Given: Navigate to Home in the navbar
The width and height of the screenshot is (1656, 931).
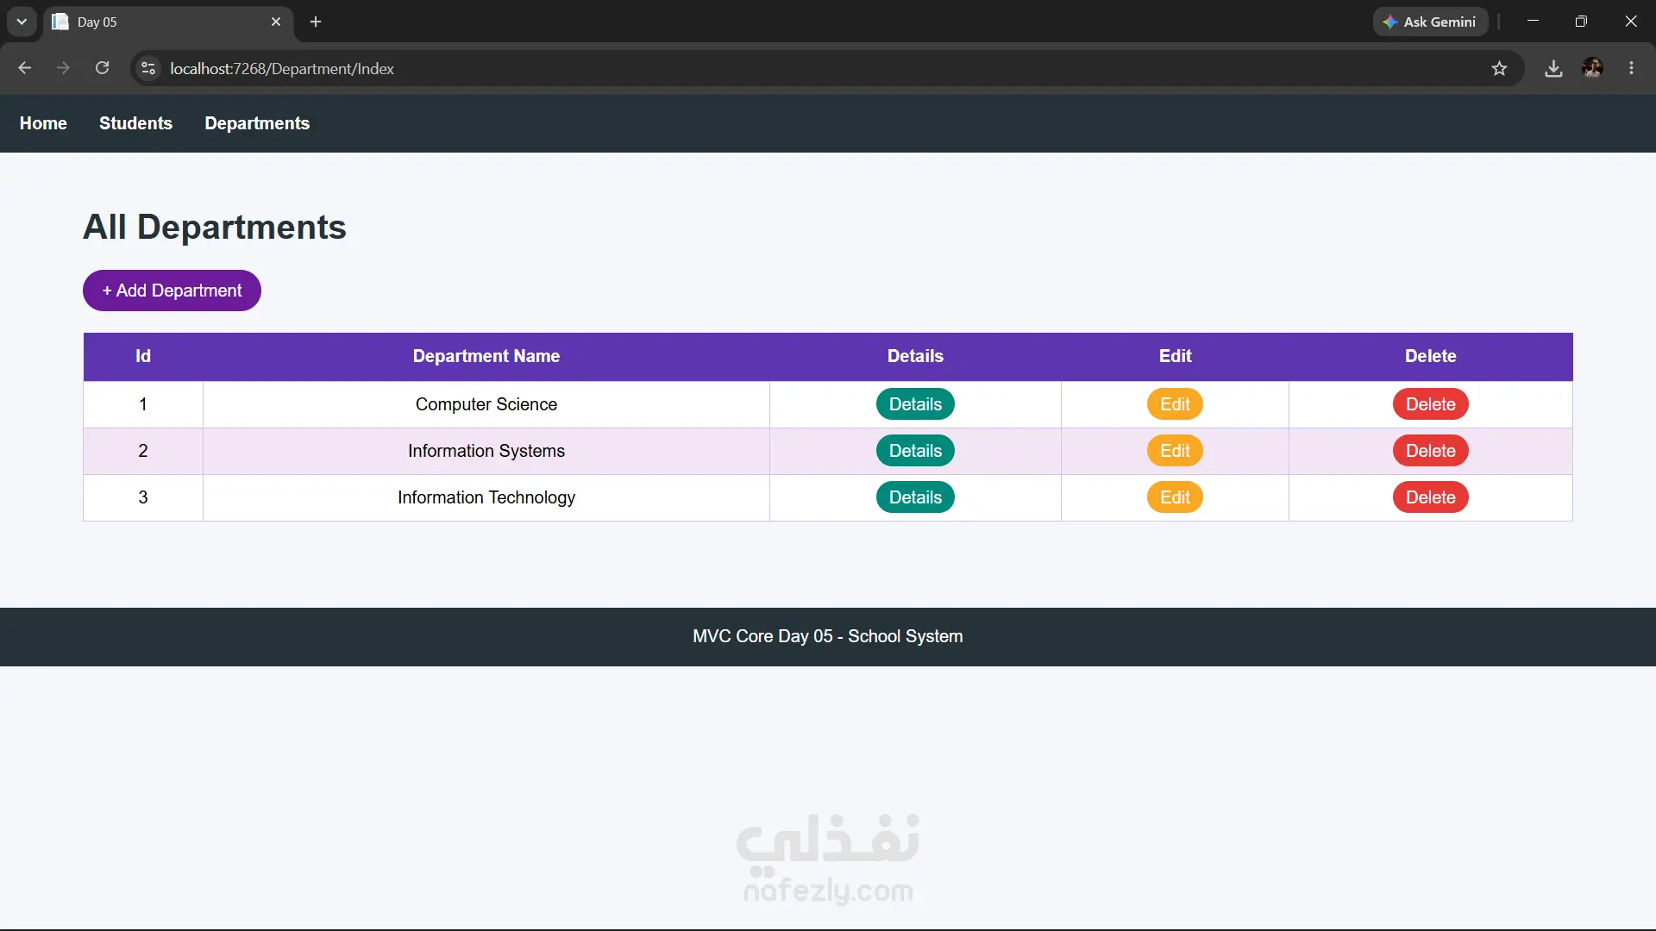Looking at the screenshot, I should tap(43, 123).
